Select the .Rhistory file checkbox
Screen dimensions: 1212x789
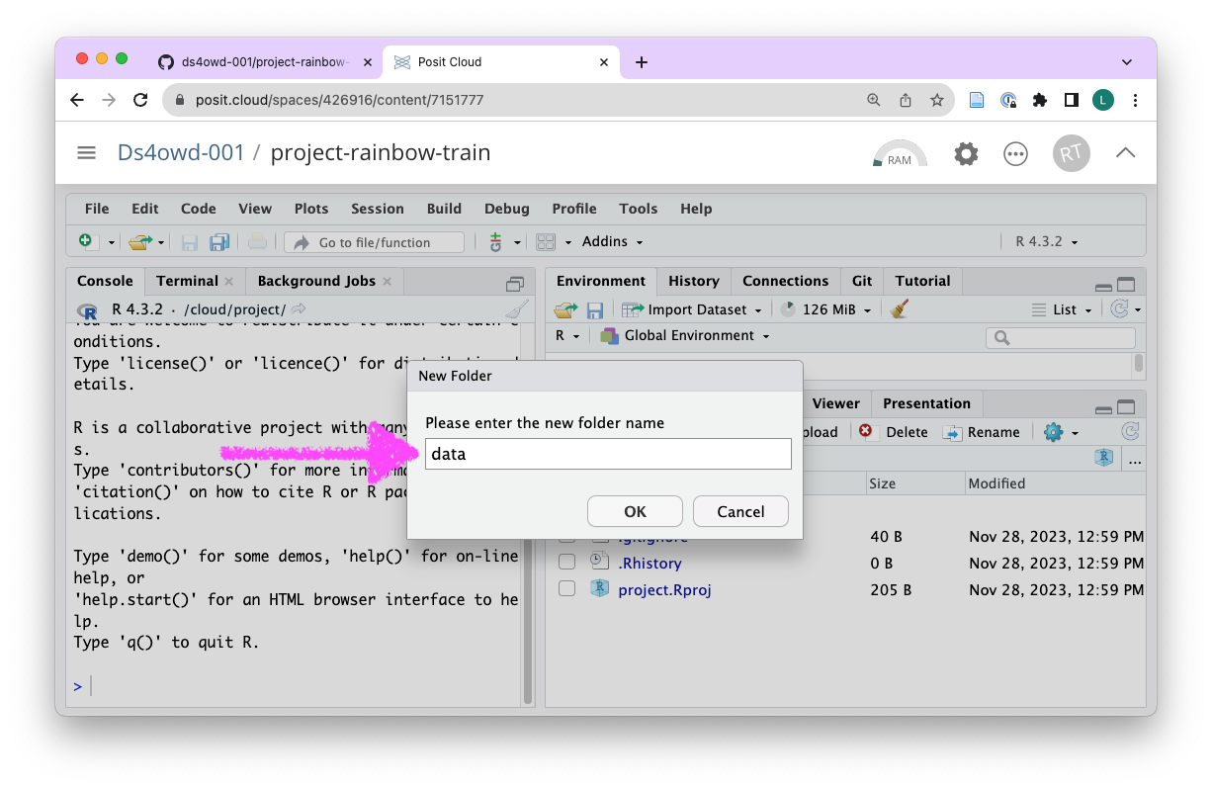(567, 563)
